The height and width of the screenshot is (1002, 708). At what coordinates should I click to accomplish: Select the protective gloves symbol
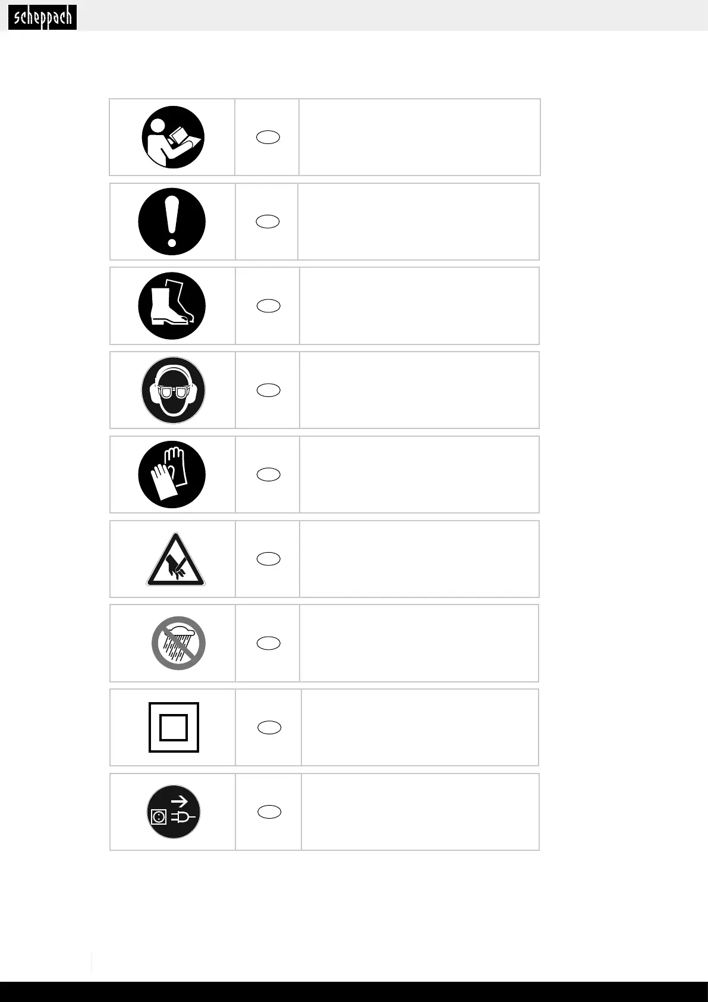pyautogui.click(x=172, y=474)
